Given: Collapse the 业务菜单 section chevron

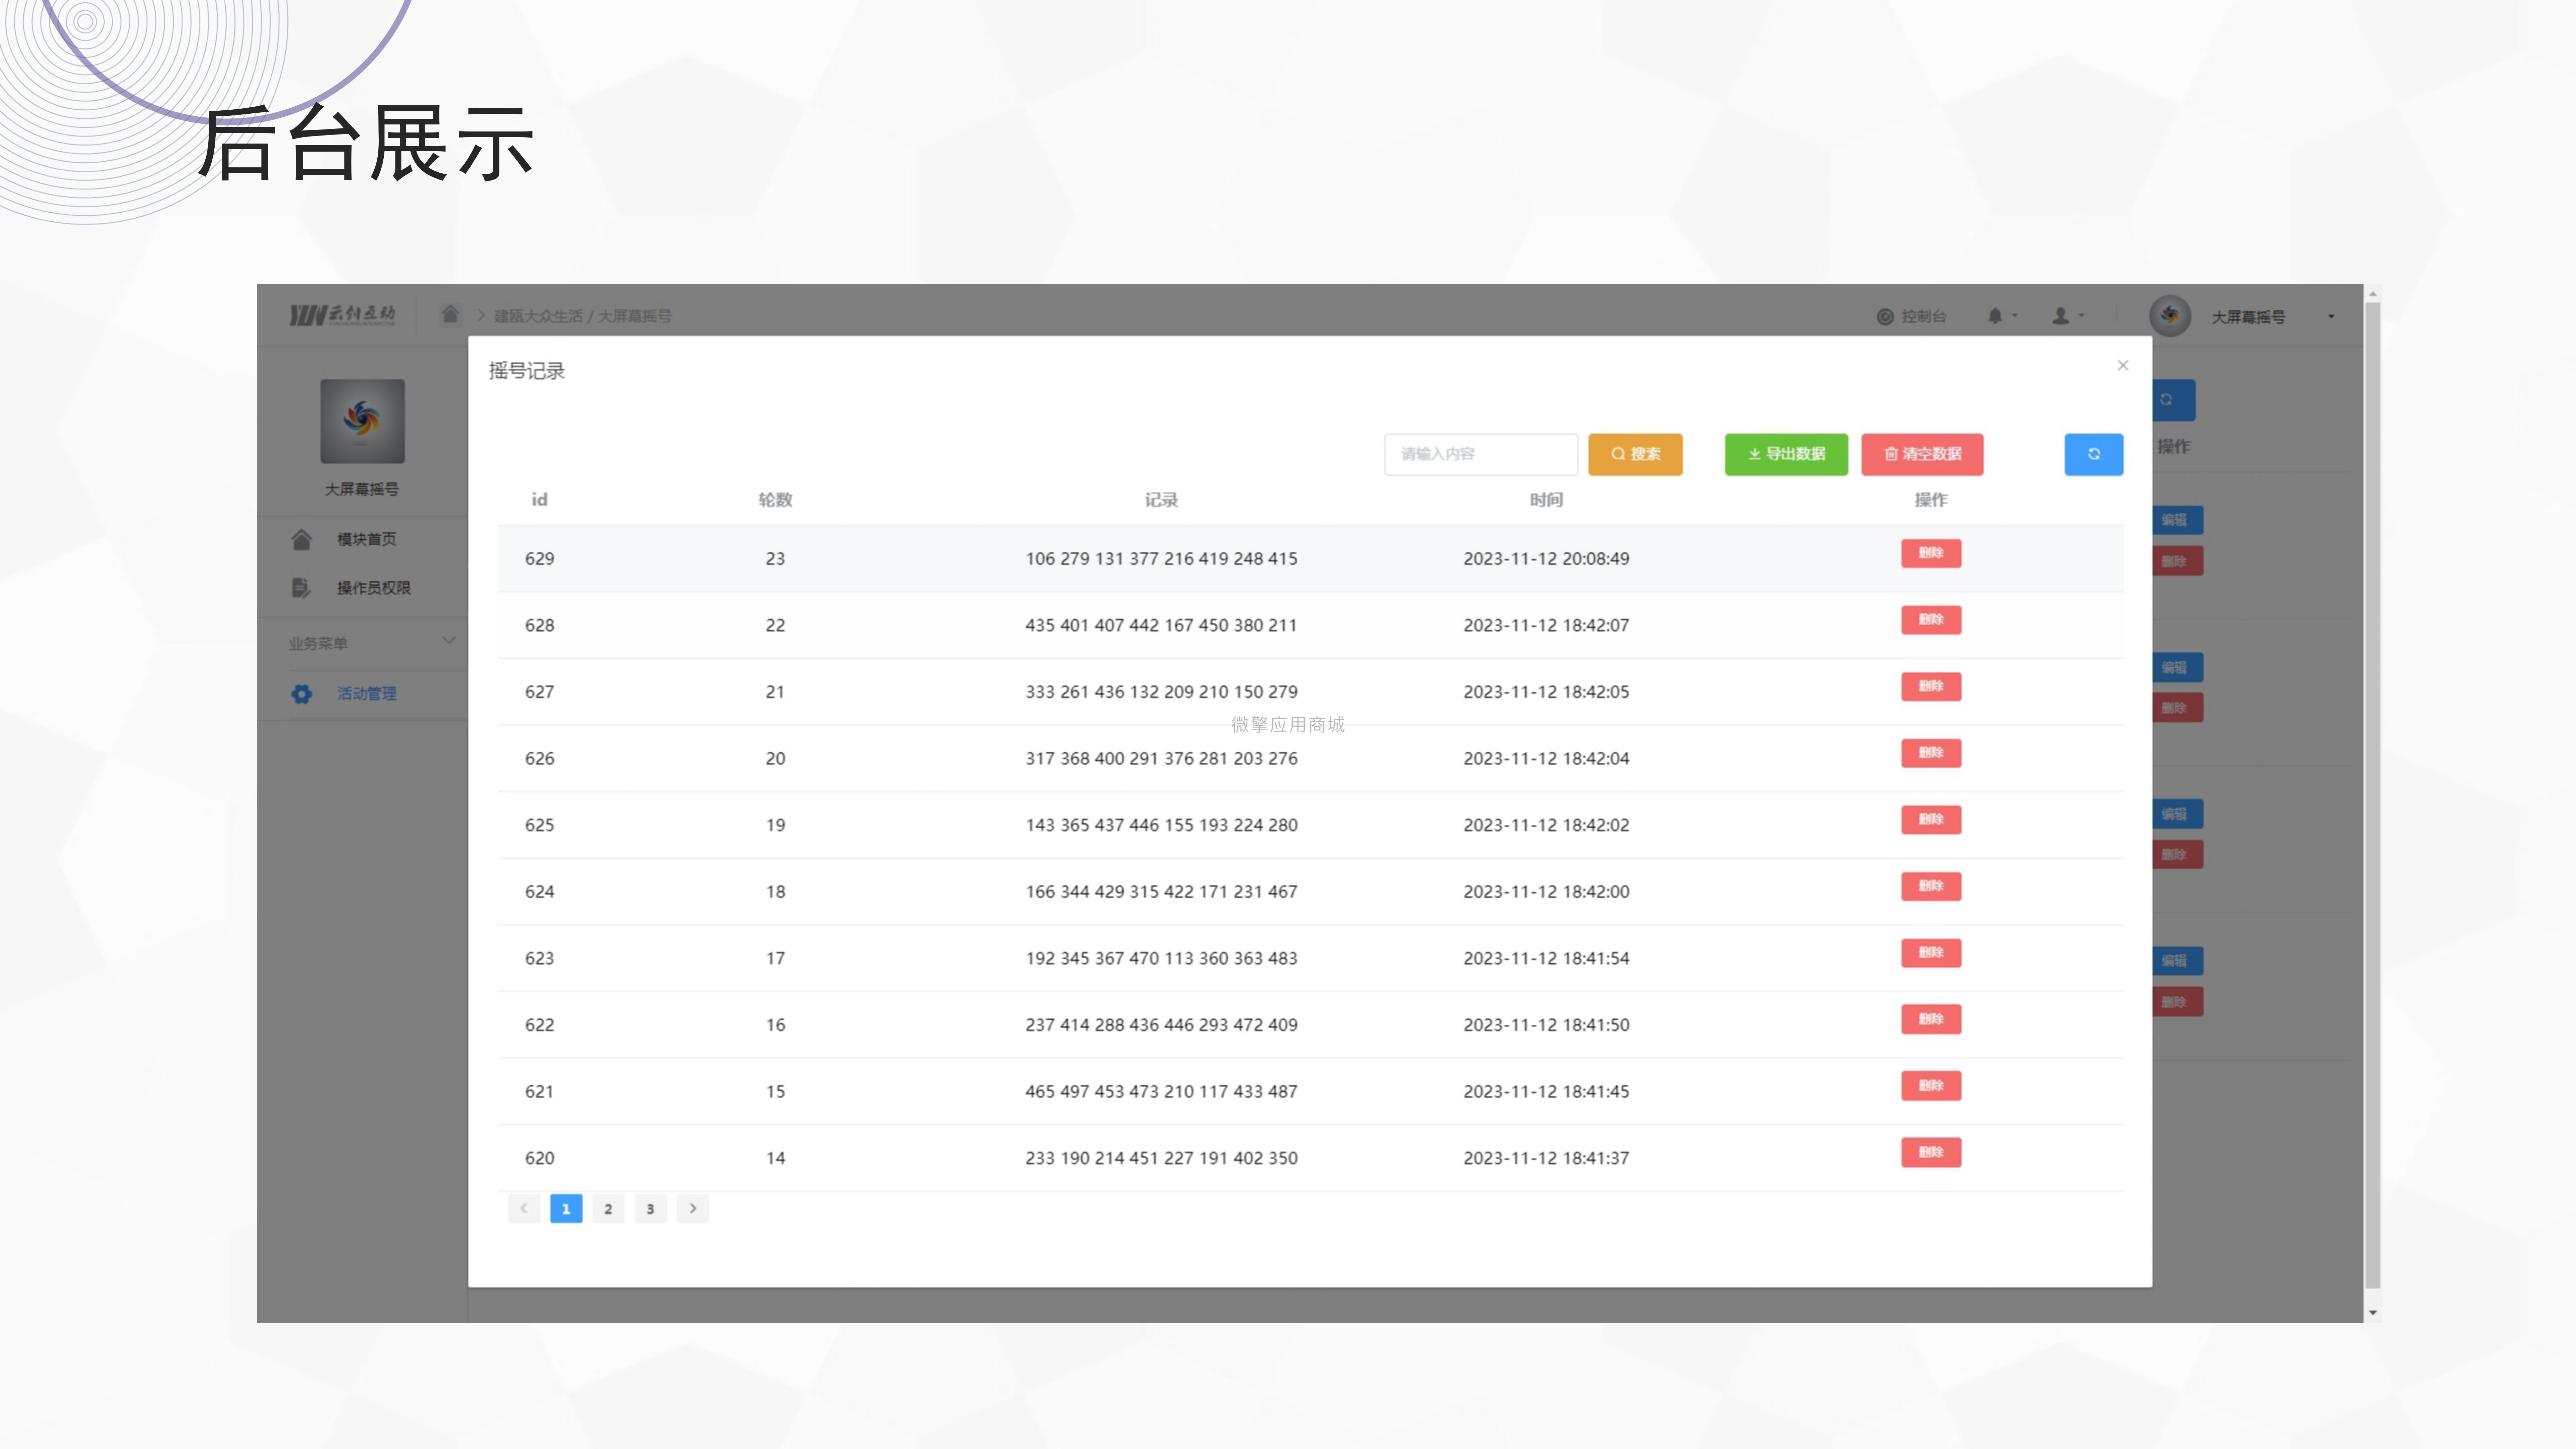Looking at the screenshot, I should click(x=449, y=641).
